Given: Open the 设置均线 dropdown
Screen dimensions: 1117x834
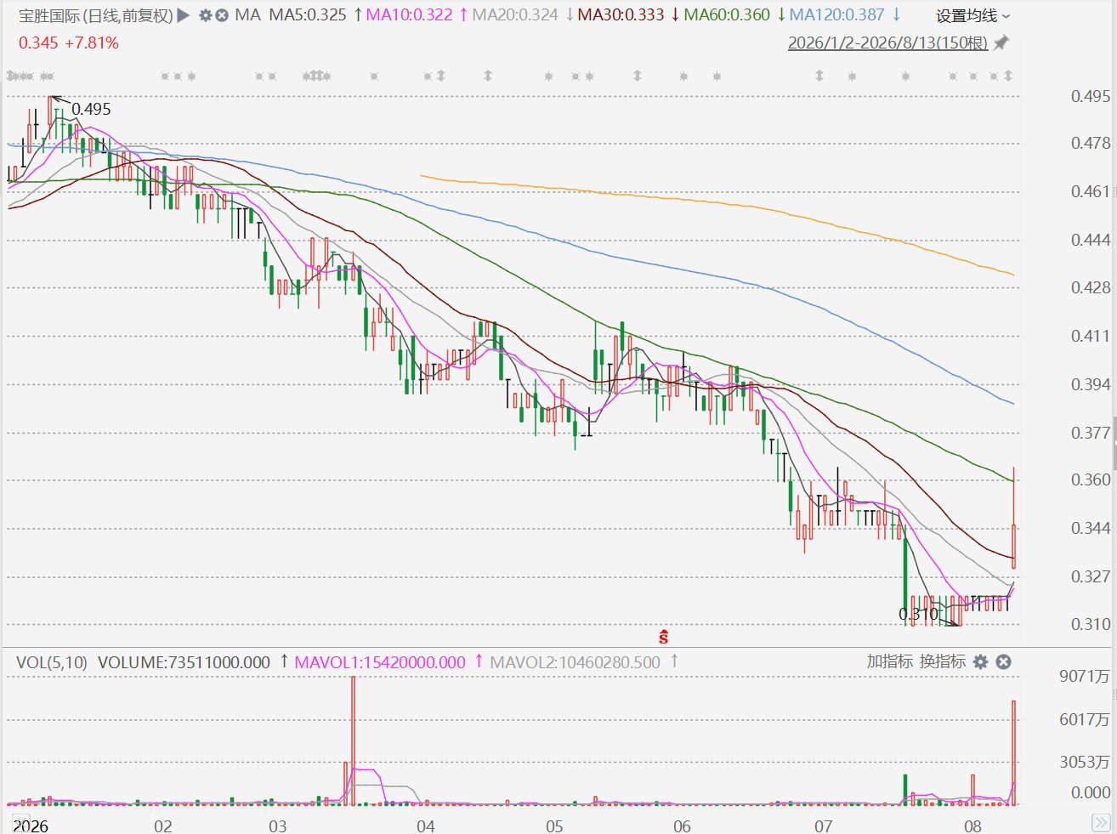Looking at the screenshot, I should [x=973, y=16].
